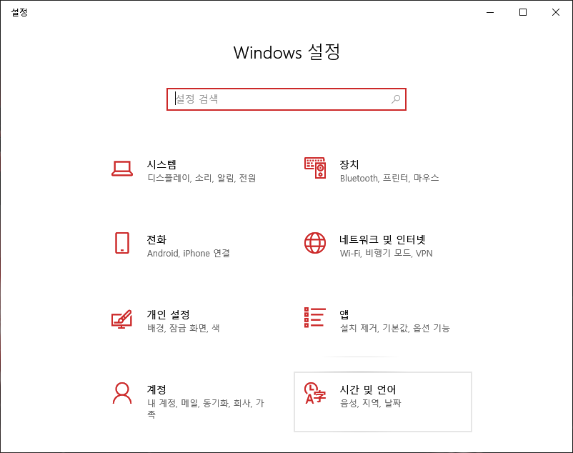Open 시간 및 언어 title

pos(368,389)
